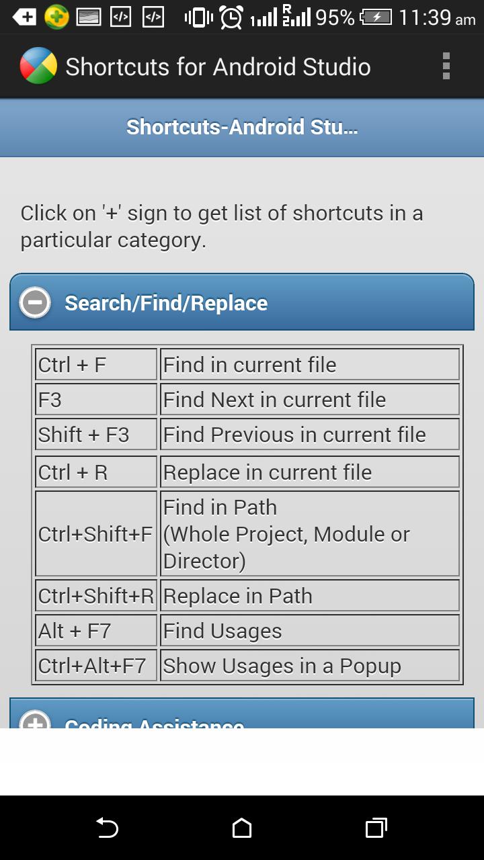This screenshot has height=860, width=484.
Task: Tap the 'Ctrl + R' shortcut cell
Action: pyautogui.click(x=96, y=472)
